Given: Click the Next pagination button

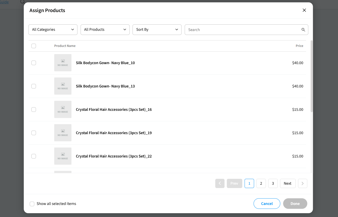Looking at the screenshot, I should pyautogui.click(x=288, y=183).
